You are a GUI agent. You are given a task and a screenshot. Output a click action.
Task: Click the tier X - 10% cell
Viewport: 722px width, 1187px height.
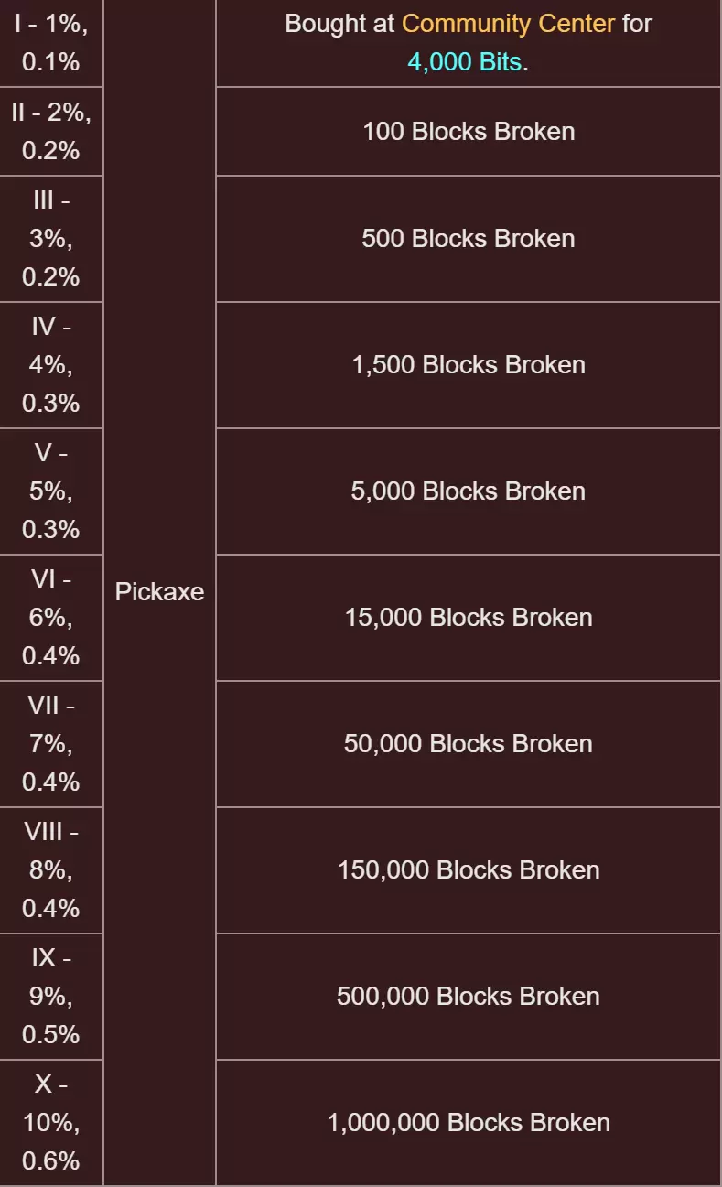[x=51, y=1123]
